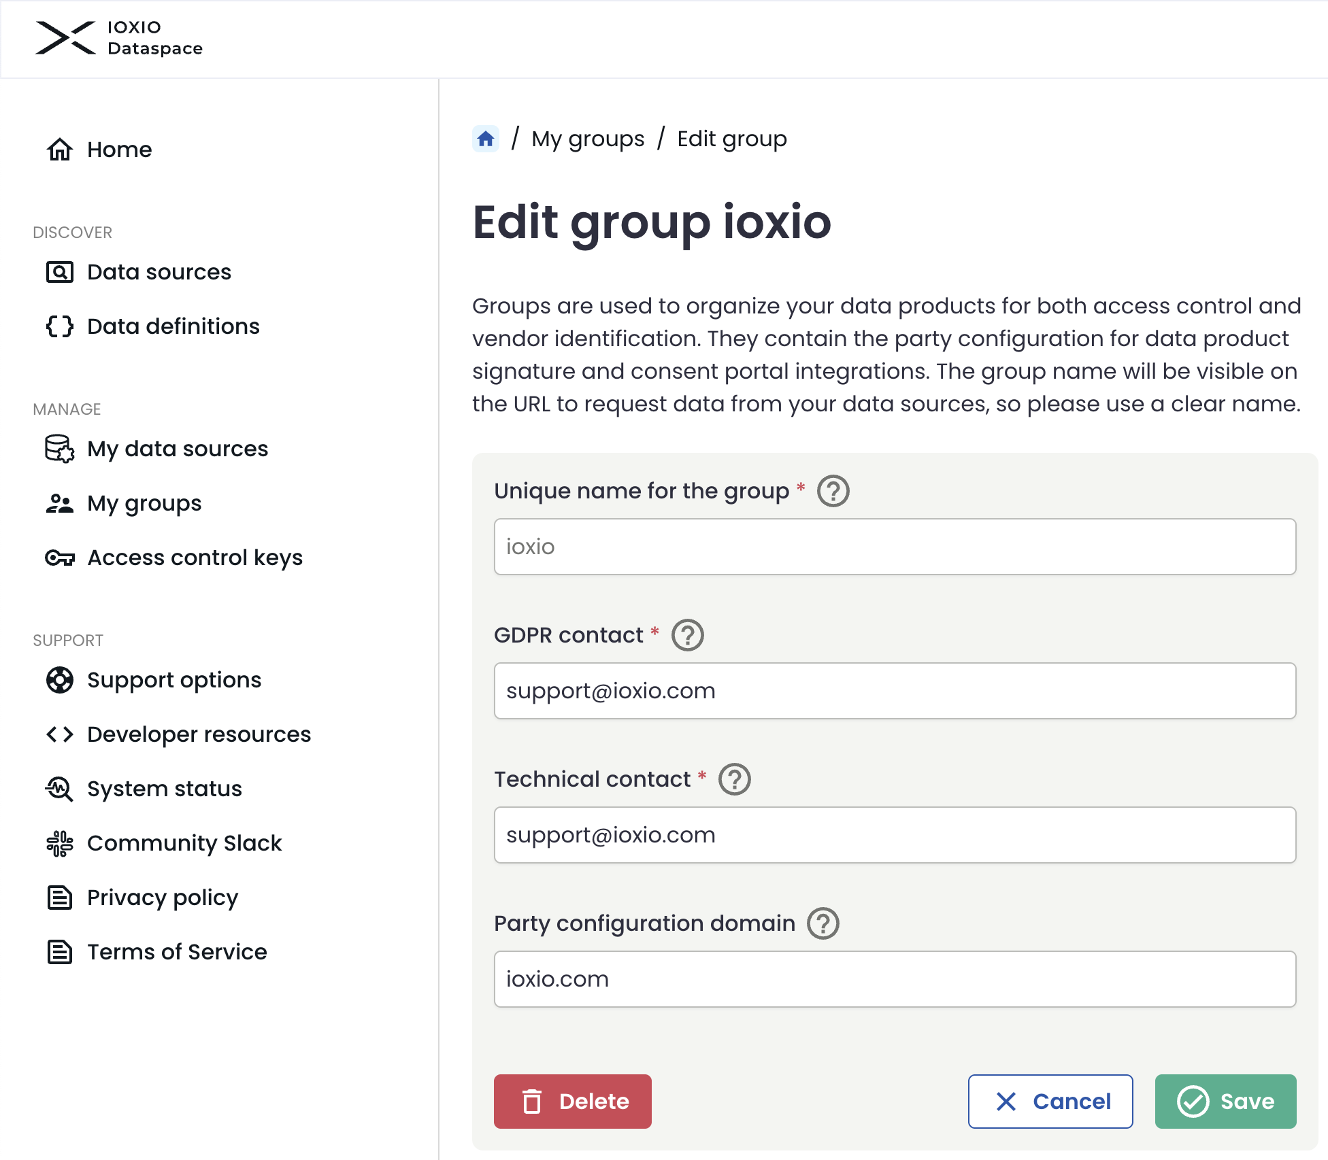
Task: Save the group changes
Action: (1225, 1102)
